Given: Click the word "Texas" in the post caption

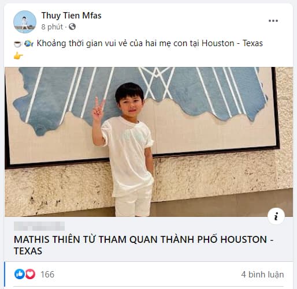Looking at the screenshot, I should (253, 43).
